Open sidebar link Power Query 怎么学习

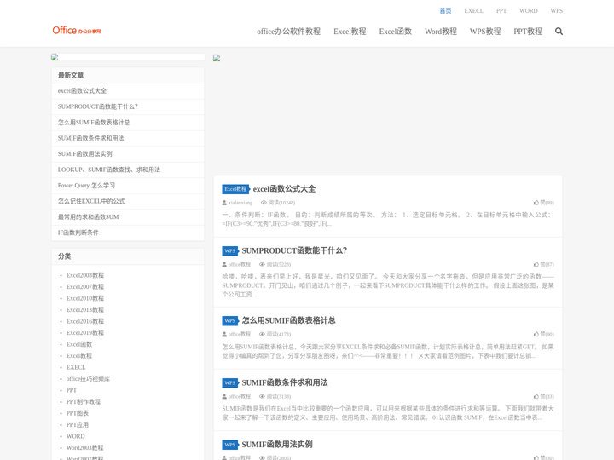click(x=86, y=186)
